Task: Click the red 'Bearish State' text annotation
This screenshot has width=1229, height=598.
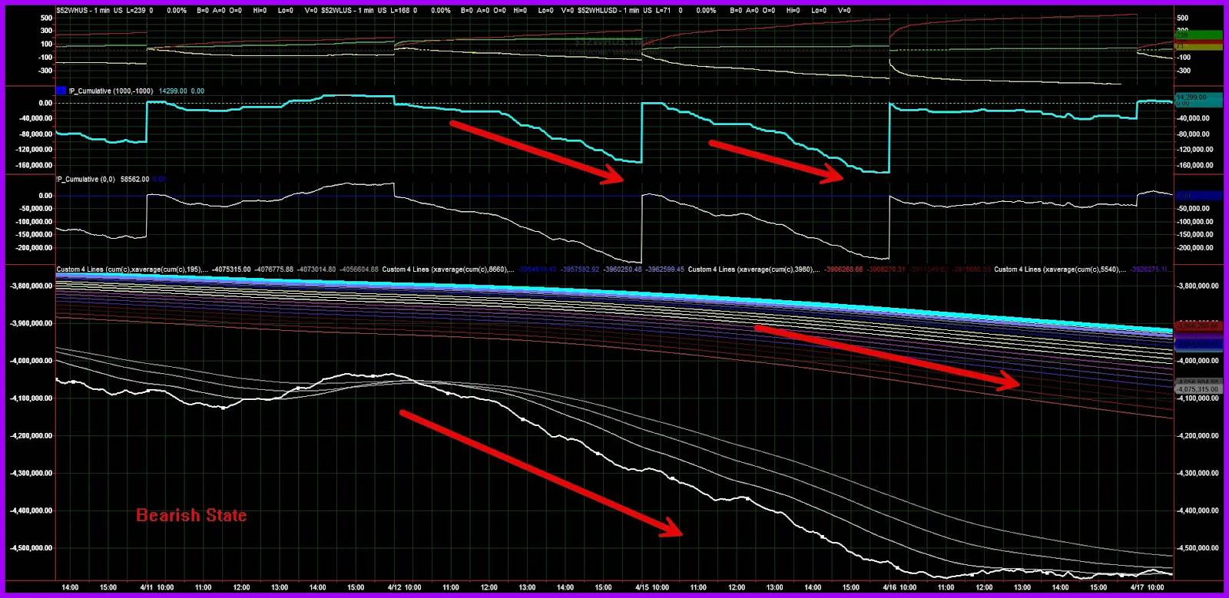Action: click(191, 515)
